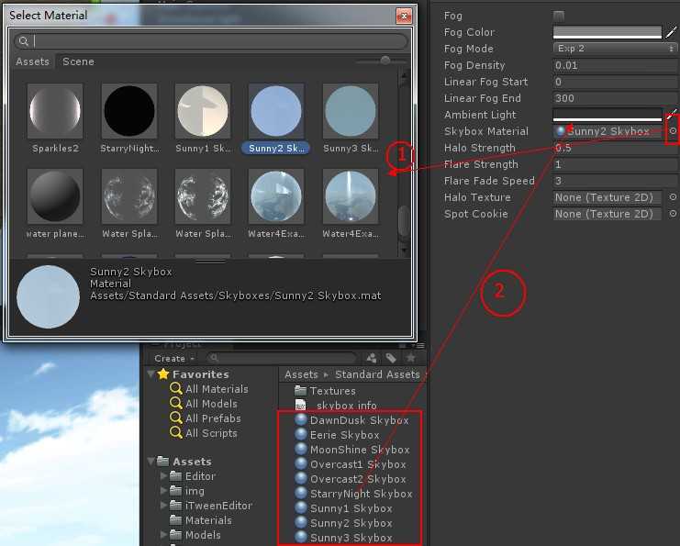Edit the Linear Fog End field
This screenshot has width=680, height=546.
615,98
